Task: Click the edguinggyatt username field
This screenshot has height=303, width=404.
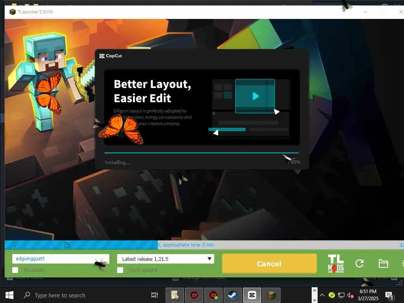Action: point(60,259)
